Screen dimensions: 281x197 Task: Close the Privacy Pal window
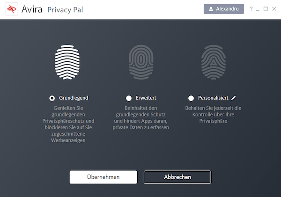tap(274, 9)
